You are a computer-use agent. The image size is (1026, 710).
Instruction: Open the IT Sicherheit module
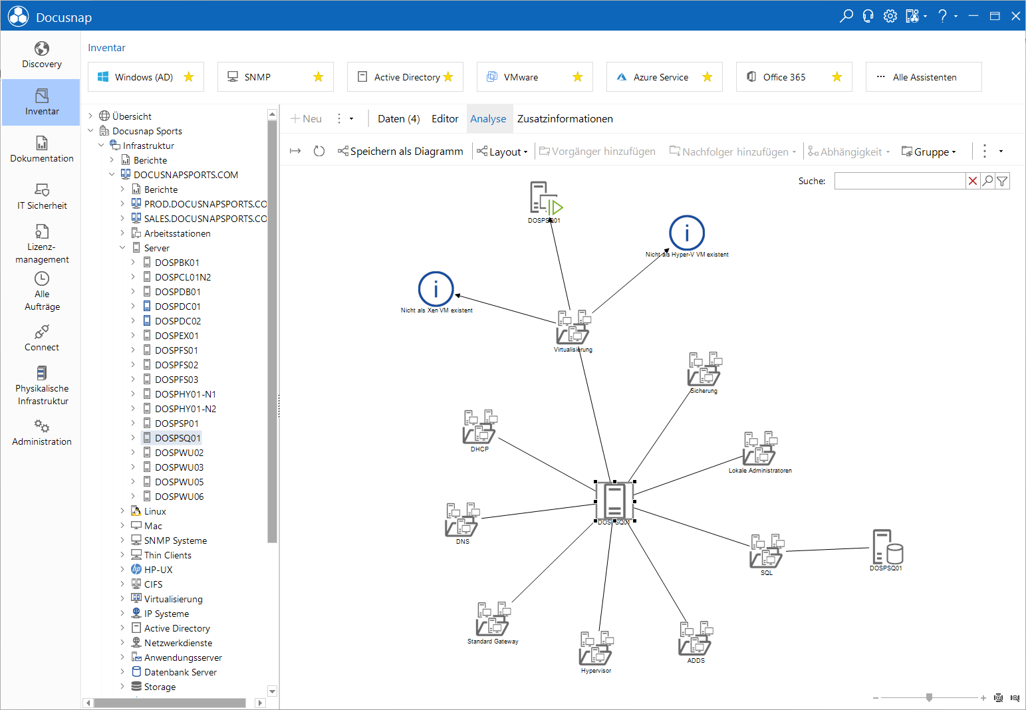(41, 197)
